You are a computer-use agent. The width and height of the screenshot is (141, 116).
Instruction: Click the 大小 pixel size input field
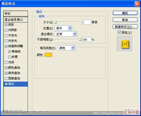pos(86,22)
